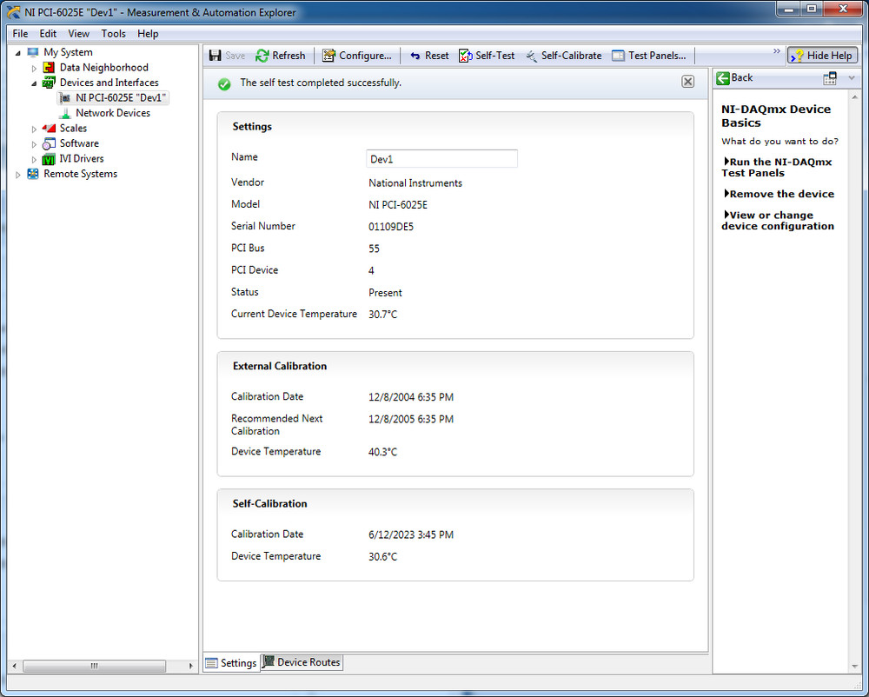
Task: Collapse Devices and Interfaces node
Action: pyautogui.click(x=34, y=83)
